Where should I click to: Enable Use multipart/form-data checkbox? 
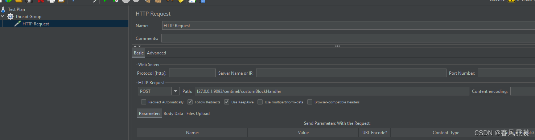[260, 102]
